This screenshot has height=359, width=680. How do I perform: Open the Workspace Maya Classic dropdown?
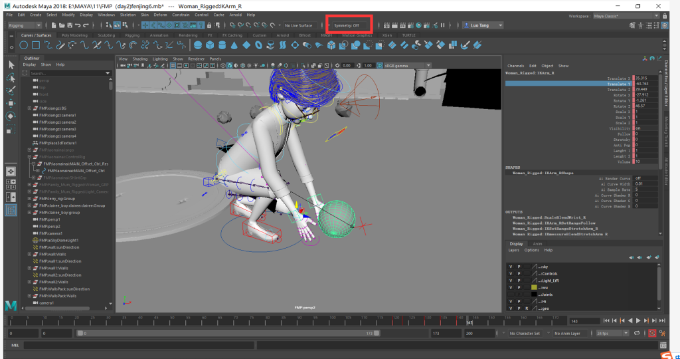[x=626, y=16]
